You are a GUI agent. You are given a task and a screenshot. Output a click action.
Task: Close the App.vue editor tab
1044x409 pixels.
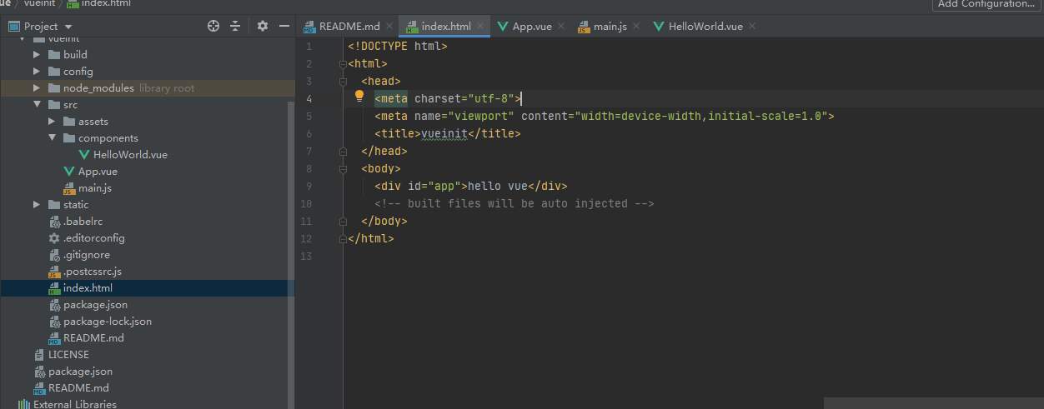pos(560,27)
